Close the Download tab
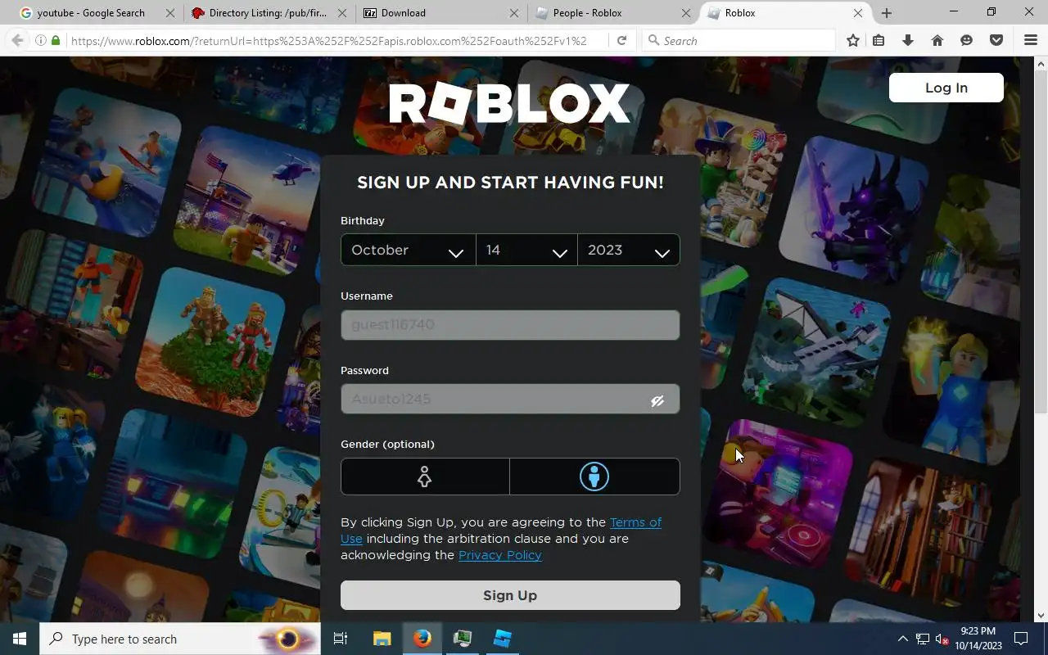Screen dimensions: 1048x655 514,13
